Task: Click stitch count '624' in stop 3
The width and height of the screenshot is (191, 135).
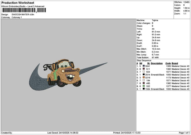Action: (148, 72)
